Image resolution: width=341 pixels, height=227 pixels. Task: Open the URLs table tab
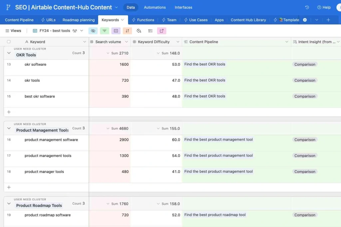(48, 20)
